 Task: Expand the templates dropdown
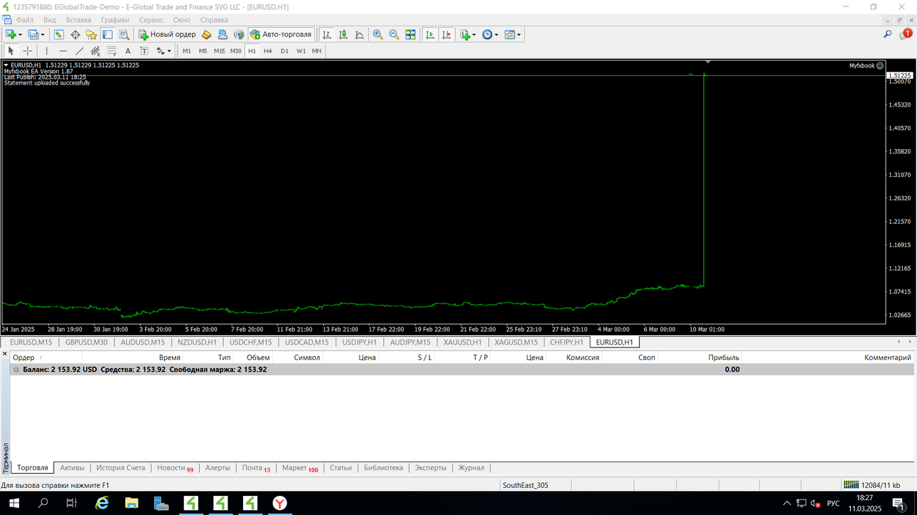tap(519, 34)
